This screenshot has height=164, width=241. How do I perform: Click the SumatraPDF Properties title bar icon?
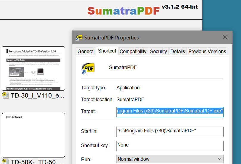click(79, 38)
